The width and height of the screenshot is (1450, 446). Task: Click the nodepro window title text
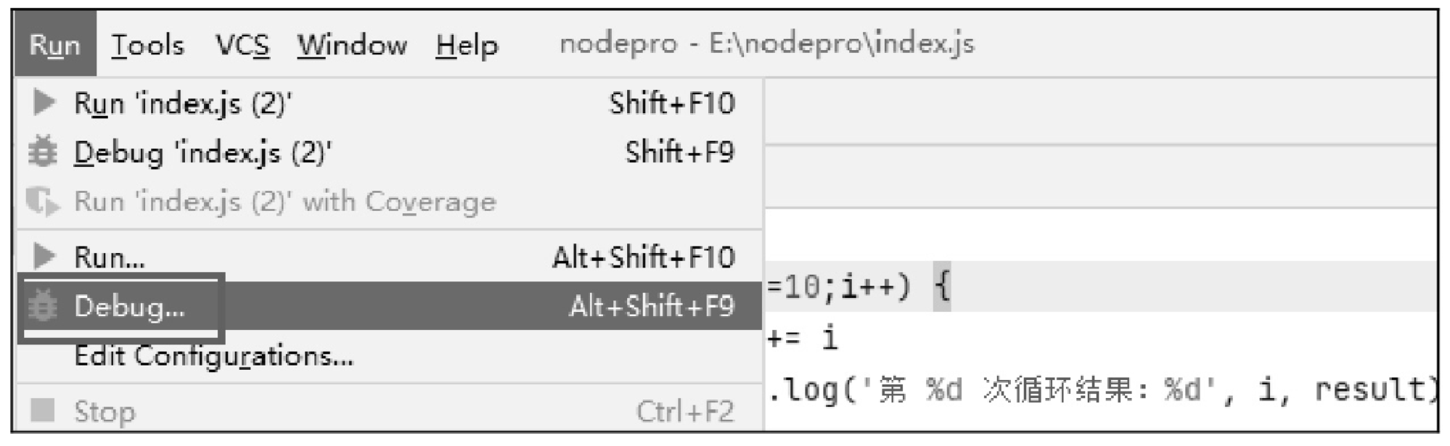767,44
